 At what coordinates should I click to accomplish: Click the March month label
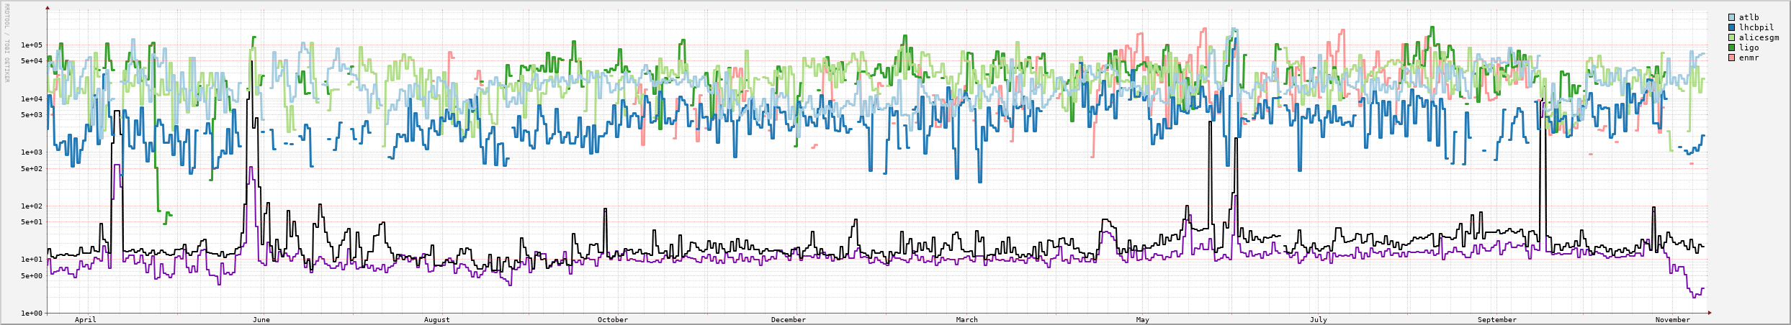(x=967, y=320)
